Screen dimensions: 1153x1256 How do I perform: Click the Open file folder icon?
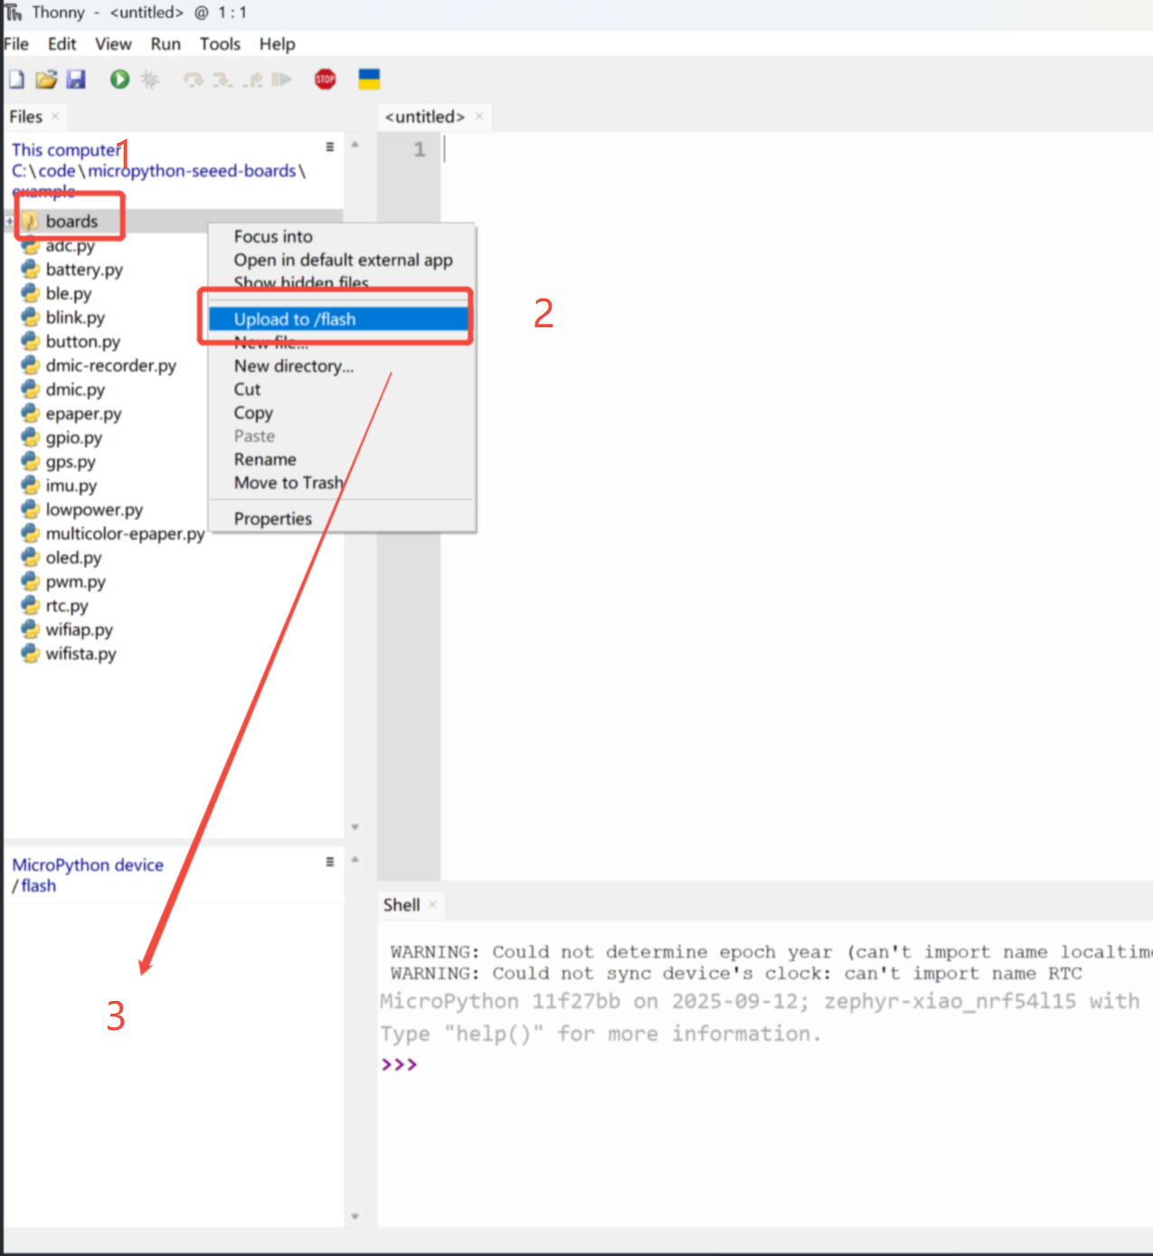click(46, 80)
